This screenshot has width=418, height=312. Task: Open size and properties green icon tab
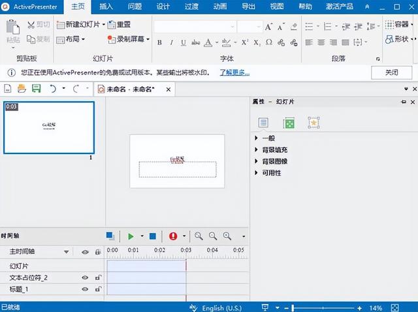289,123
